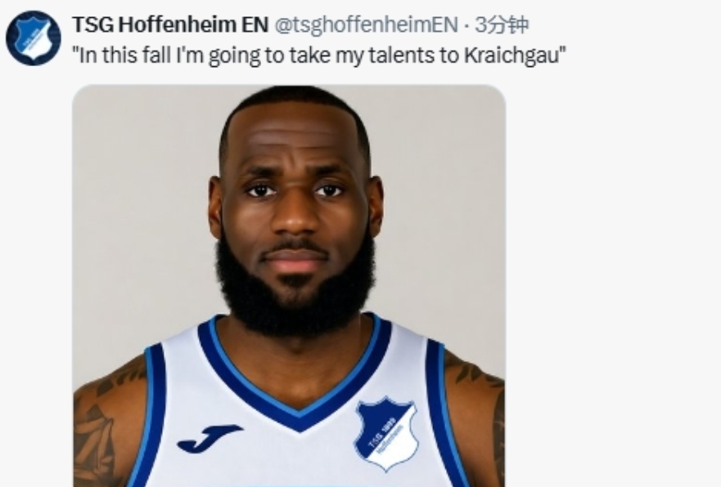This screenshot has width=721, height=487.
Task: Click the TSG Hoffenheim profile avatar
Action: tap(34, 38)
